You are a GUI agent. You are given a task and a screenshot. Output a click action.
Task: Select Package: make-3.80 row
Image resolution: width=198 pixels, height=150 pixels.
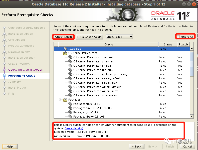[122, 104]
